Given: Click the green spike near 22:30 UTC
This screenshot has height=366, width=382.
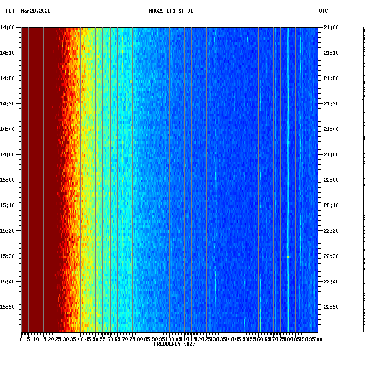Looking at the screenshot, I should pyautogui.click(x=288, y=257).
